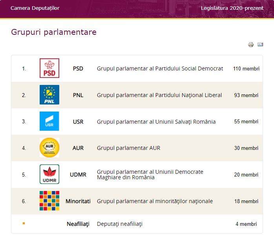
Task: Click the Neafiliați bold label
Action: (78, 224)
